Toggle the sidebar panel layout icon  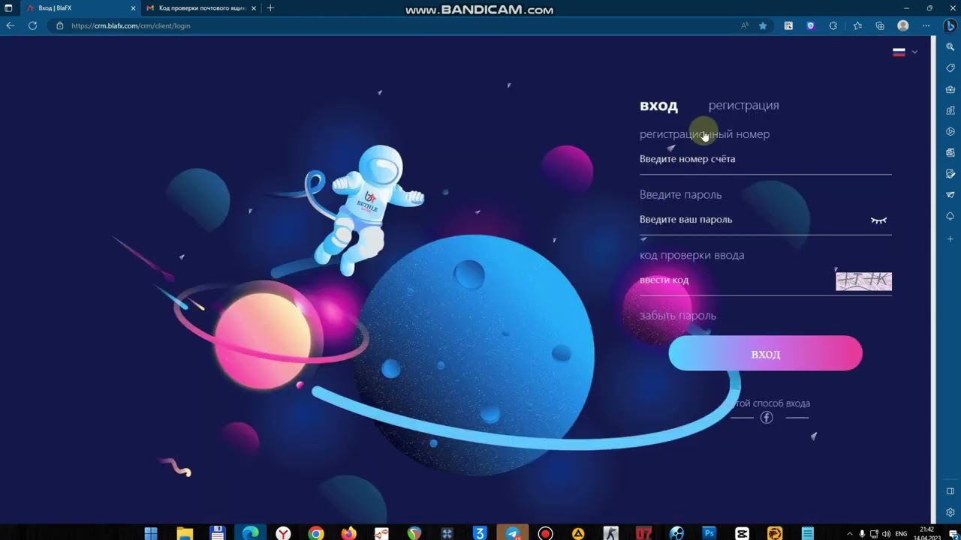coord(950,491)
